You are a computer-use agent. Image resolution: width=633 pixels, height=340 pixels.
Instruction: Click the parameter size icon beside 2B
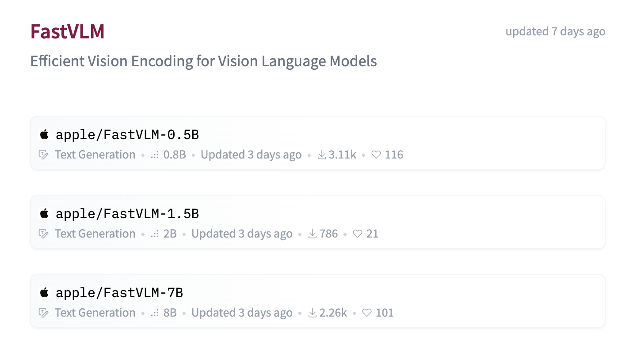(x=155, y=234)
